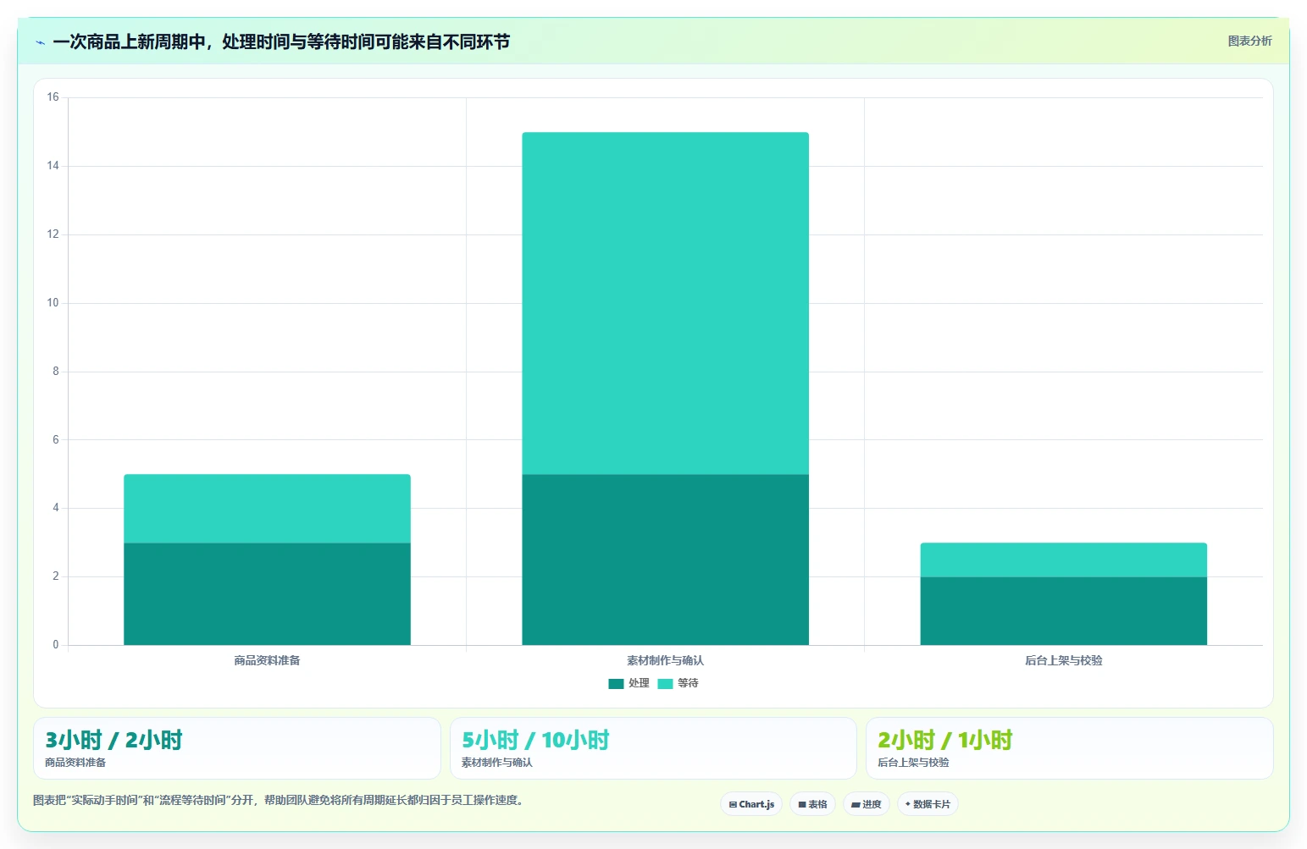This screenshot has width=1307, height=849.
Task: Open the 5小时 / 10小时 data card
Action: click(x=653, y=748)
